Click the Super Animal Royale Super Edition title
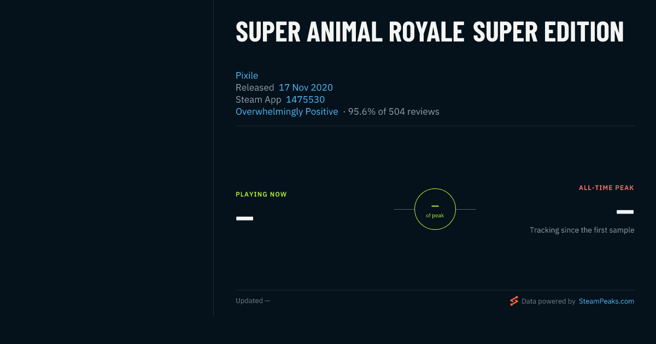 point(430,32)
